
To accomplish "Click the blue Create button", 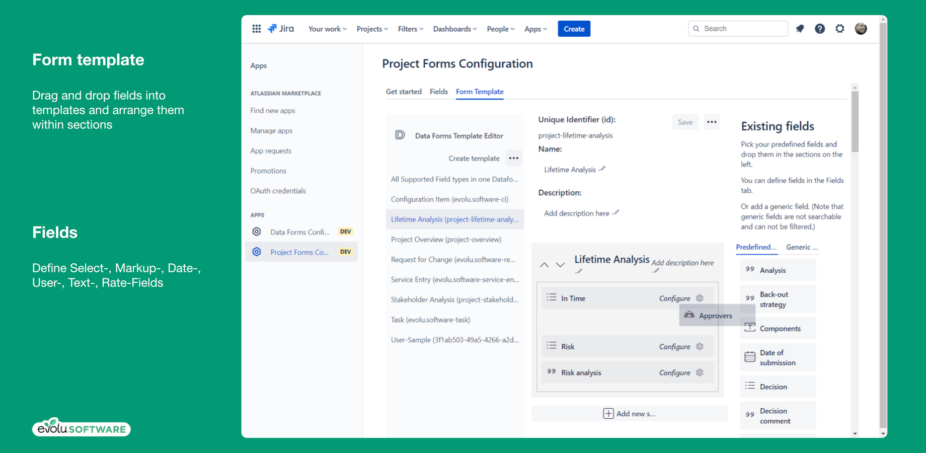I will pos(574,29).
